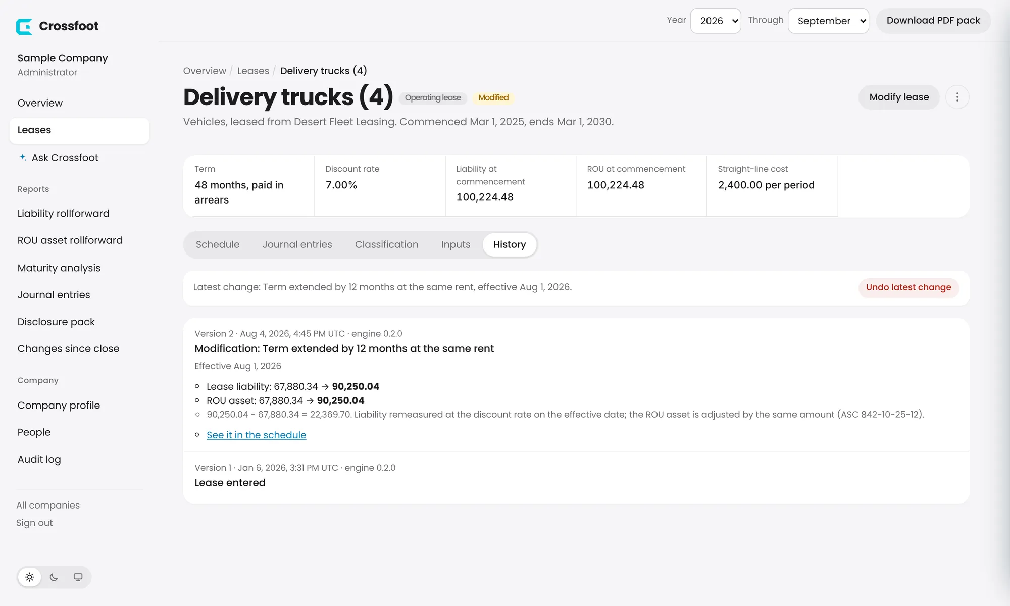The image size is (1010, 606).
Task: Switch to the Journal entries tab
Action: [297, 244]
